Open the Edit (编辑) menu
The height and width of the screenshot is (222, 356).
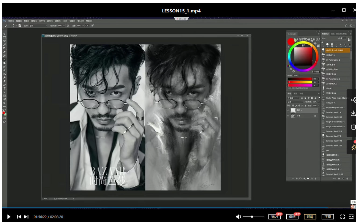19,21
